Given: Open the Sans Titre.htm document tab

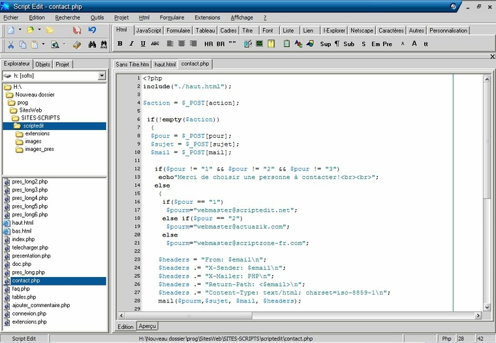Looking at the screenshot, I should tap(132, 64).
